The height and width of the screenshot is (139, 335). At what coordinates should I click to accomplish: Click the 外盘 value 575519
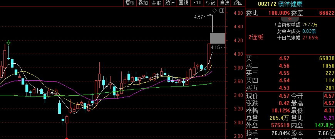(x=280, y=125)
